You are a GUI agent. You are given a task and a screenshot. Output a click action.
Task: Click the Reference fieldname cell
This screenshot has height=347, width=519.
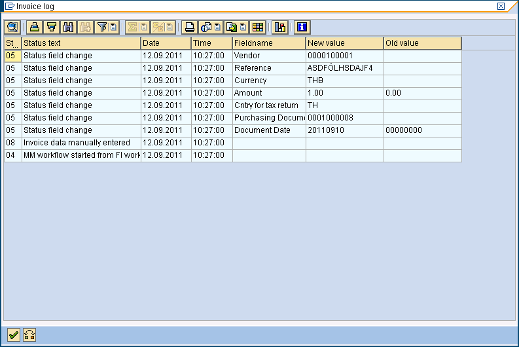(269, 68)
